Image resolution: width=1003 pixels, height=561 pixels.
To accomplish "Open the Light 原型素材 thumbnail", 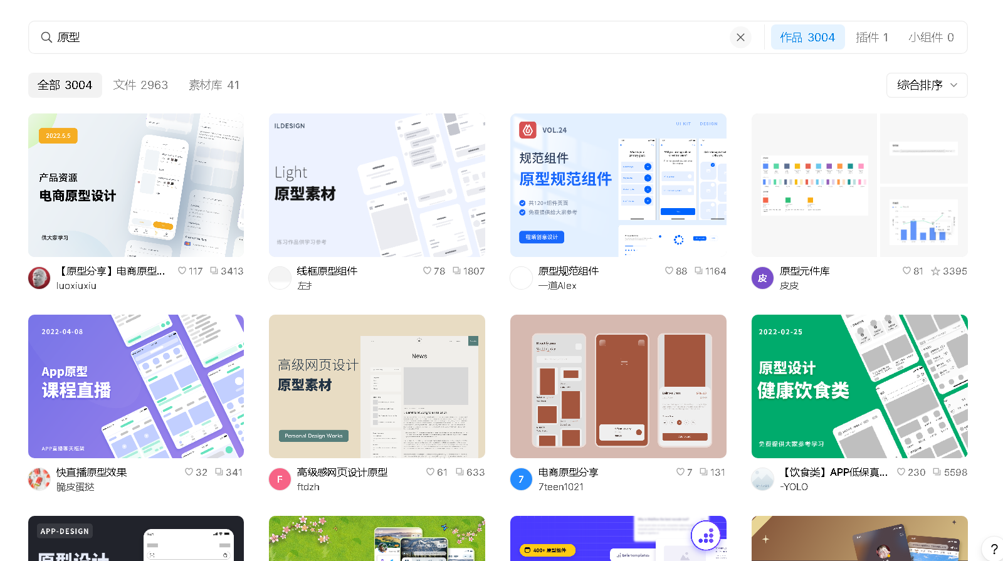I will (x=377, y=185).
